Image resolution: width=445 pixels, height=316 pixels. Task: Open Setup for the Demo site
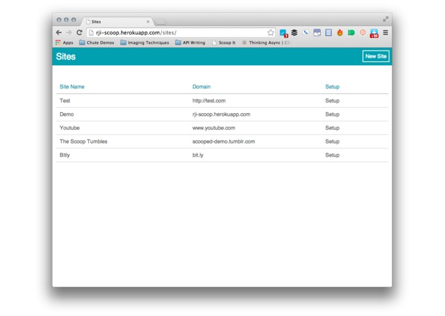click(332, 115)
